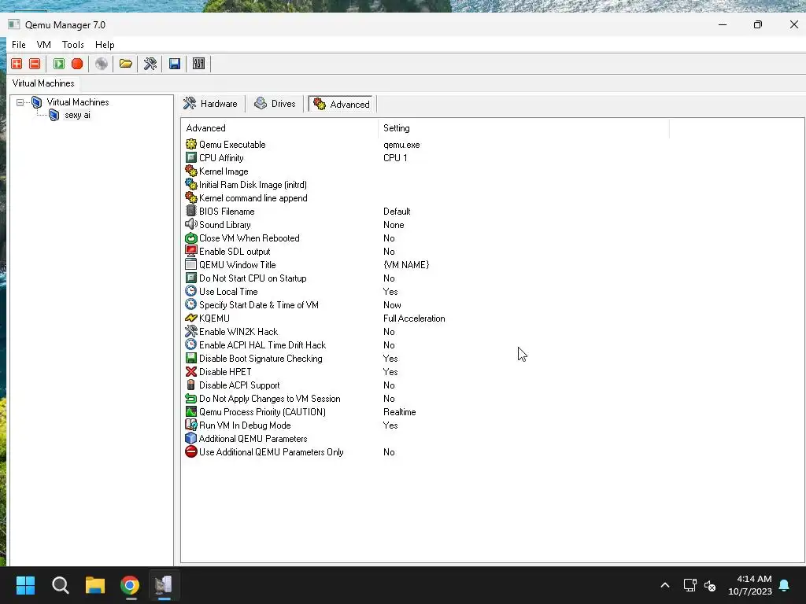Select the Virtual Machines root tree item
The width and height of the screenshot is (806, 604).
coord(78,102)
